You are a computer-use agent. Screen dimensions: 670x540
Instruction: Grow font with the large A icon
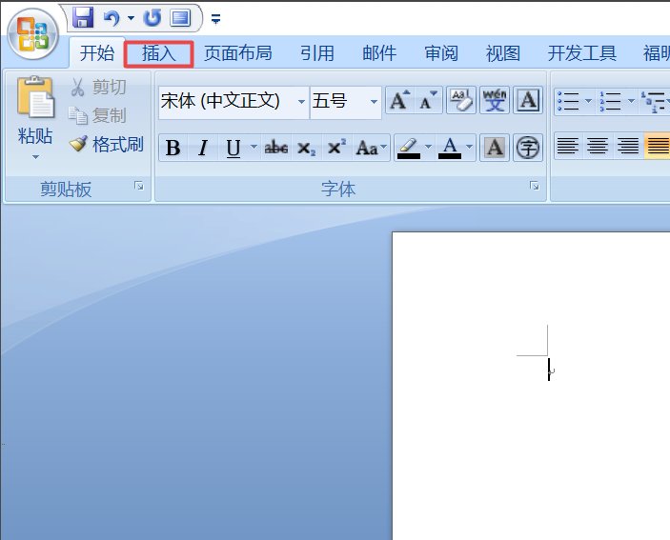click(400, 101)
